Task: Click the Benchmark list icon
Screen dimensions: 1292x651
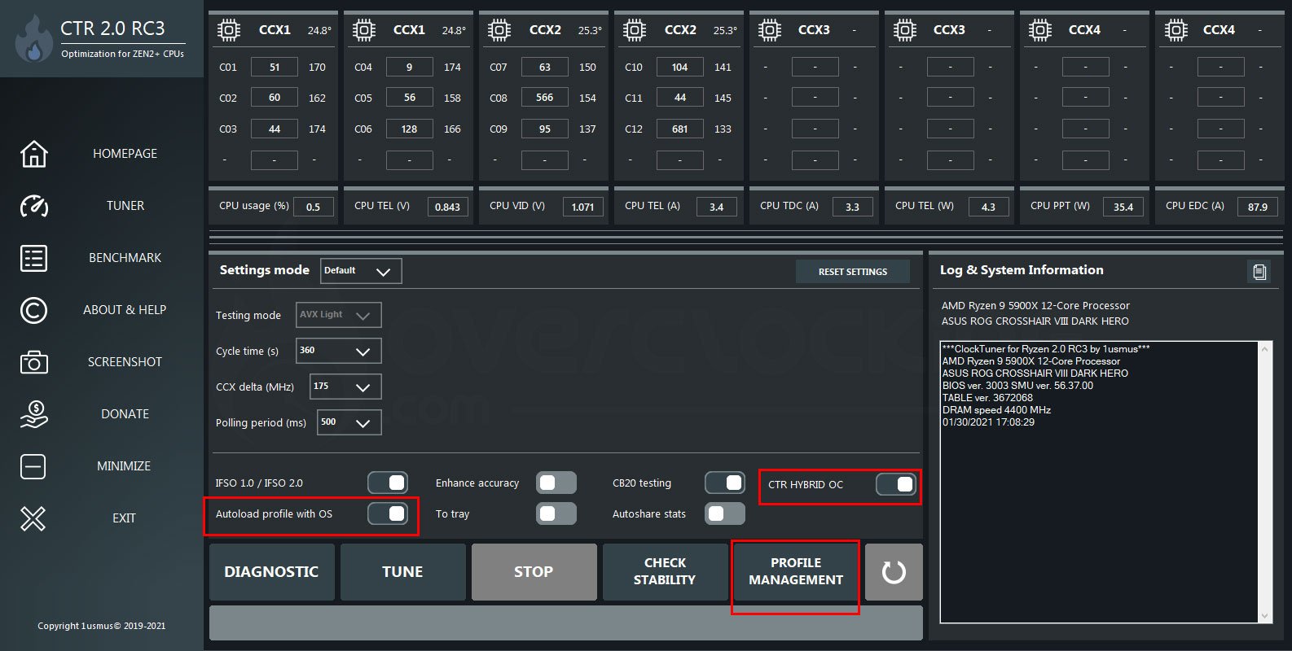Action: tap(33, 258)
